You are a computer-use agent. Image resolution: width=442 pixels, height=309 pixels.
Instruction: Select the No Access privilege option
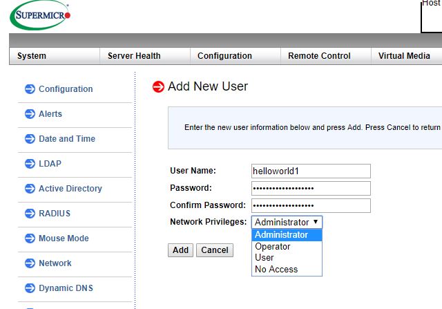(x=276, y=269)
